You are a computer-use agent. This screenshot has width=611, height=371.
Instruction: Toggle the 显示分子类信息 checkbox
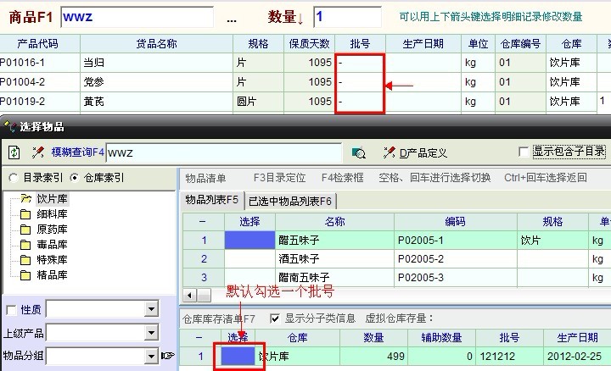pyautogui.click(x=274, y=318)
